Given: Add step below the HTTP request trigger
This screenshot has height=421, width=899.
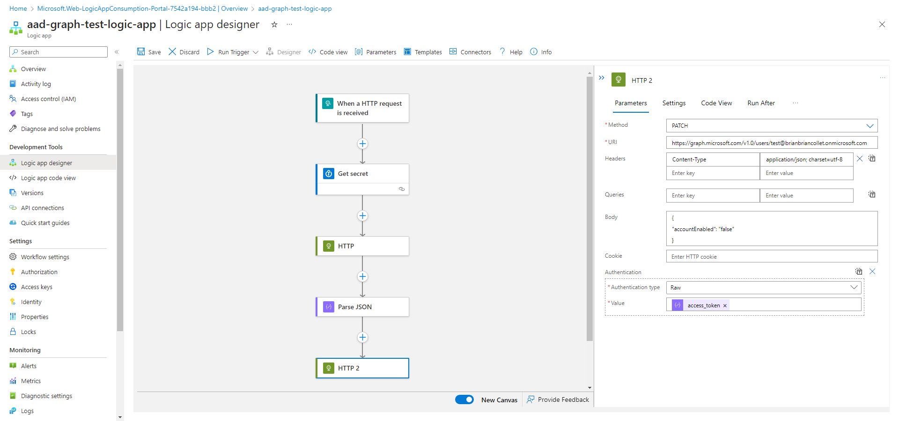Looking at the screenshot, I should 362,144.
